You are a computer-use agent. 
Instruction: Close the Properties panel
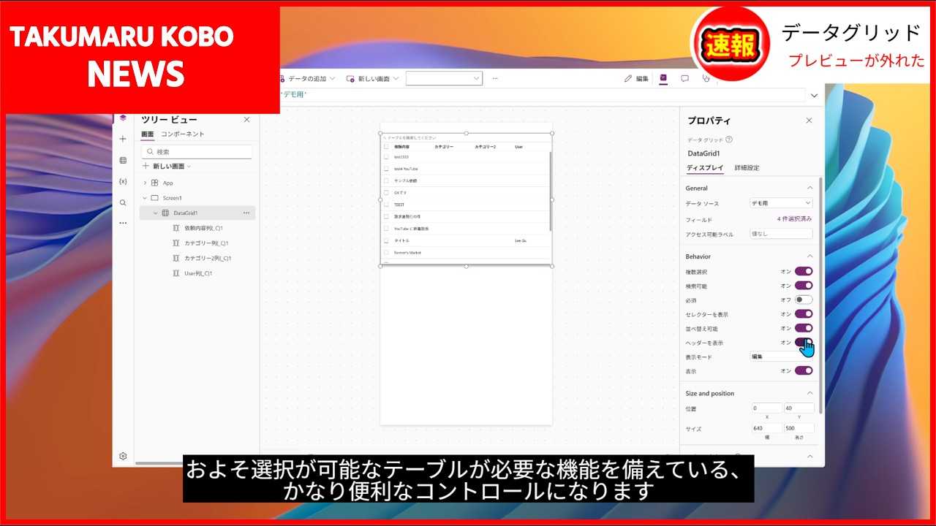coord(809,121)
